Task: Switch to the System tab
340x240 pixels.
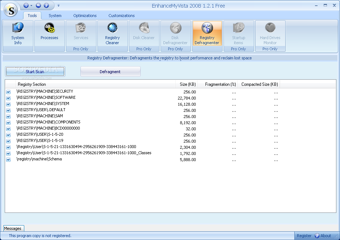Action: click(55, 16)
